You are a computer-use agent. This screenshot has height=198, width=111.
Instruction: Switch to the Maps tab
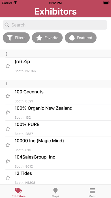click(55, 192)
